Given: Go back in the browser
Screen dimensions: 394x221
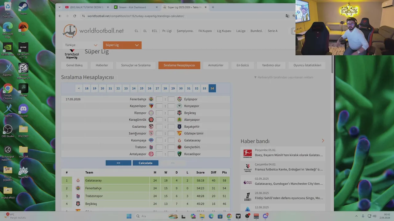Looking at the screenshot, I should coord(60,16).
